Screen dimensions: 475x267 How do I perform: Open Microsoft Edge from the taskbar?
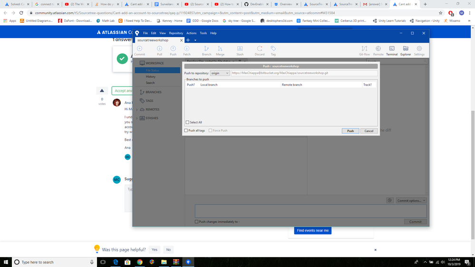tap(116, 262)
